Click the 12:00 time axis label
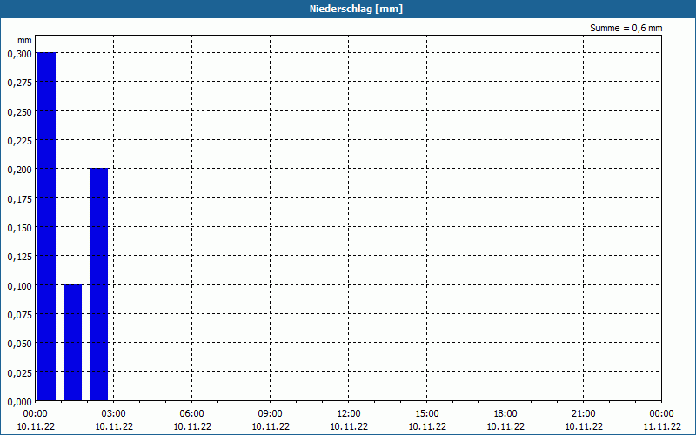 [349, 414]
